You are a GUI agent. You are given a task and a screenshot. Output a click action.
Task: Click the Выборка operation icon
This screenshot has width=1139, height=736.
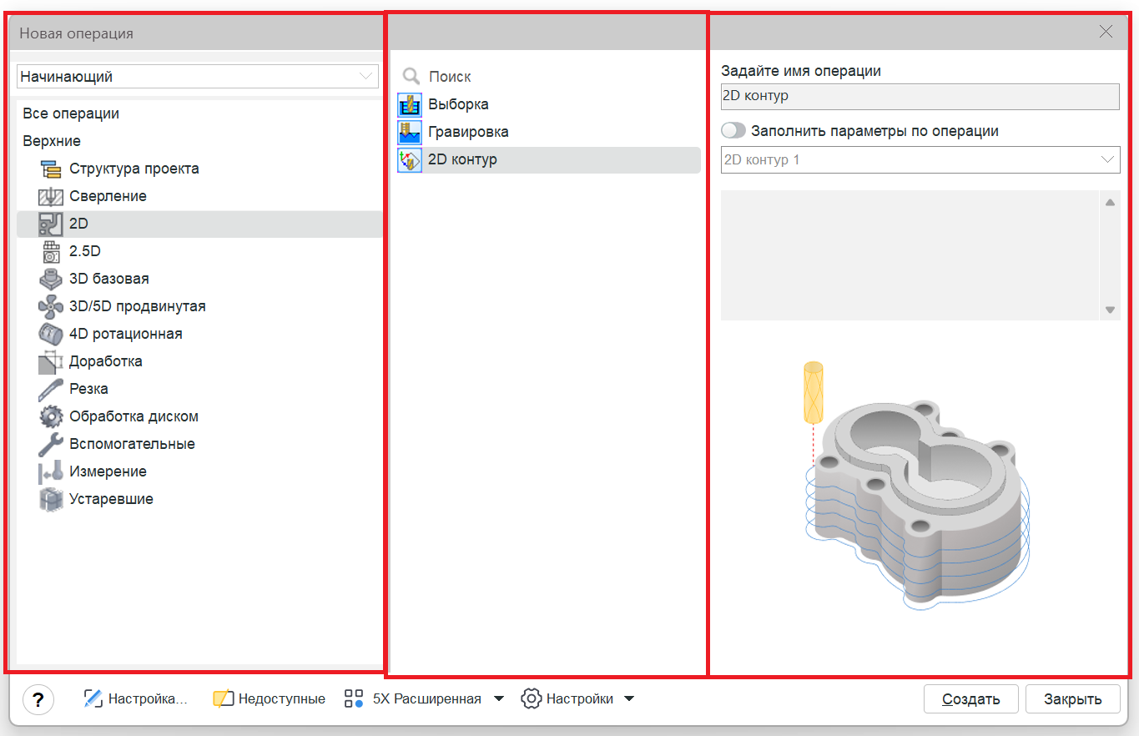coord(410,105)
